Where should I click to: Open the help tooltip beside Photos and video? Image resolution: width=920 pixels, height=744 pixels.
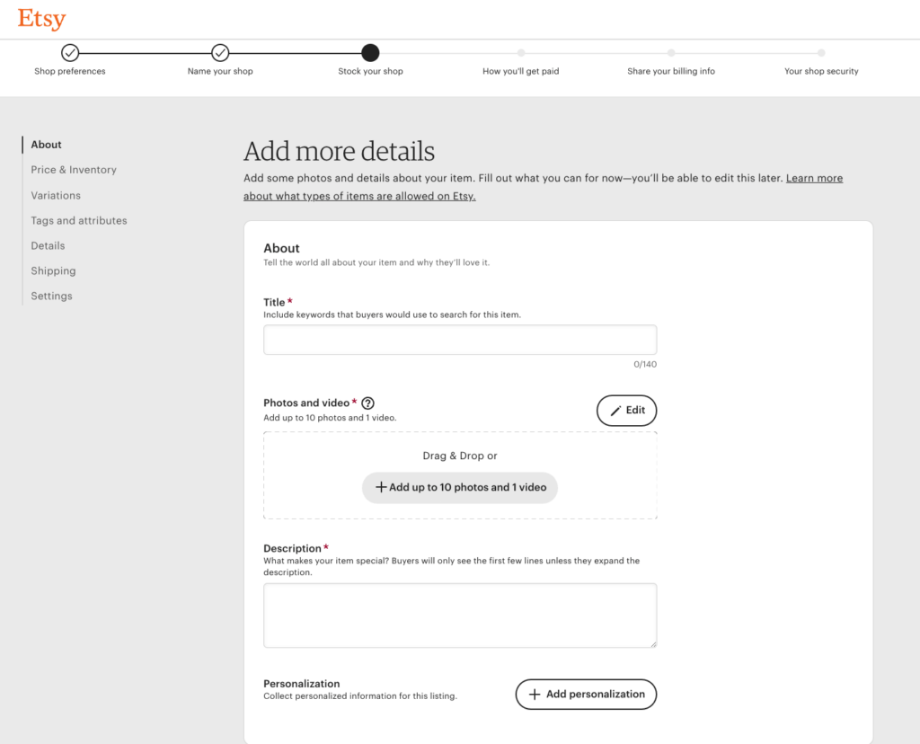(367, 403)
